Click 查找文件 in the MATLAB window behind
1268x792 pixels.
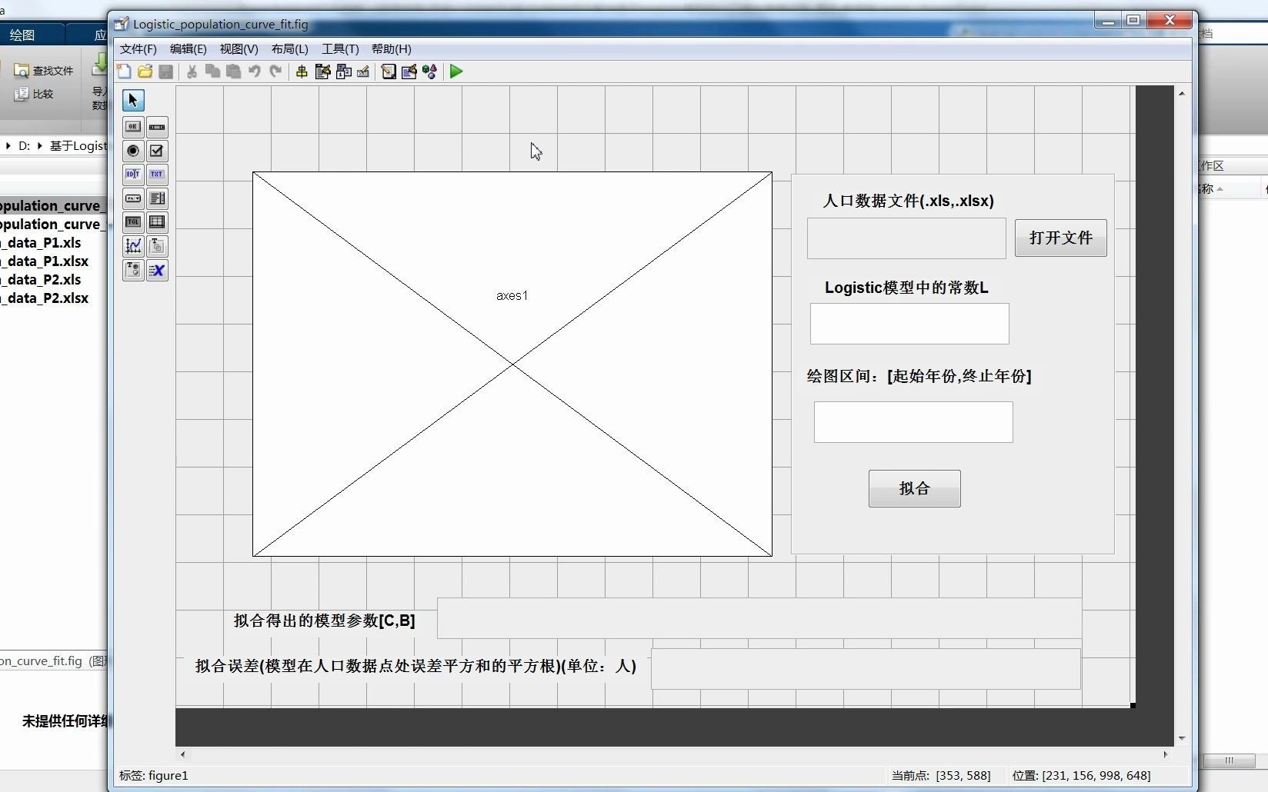[45, 71]
